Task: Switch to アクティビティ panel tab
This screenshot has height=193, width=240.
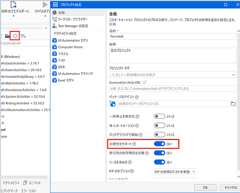Action: pyautogui.click(x=11, y=183)
